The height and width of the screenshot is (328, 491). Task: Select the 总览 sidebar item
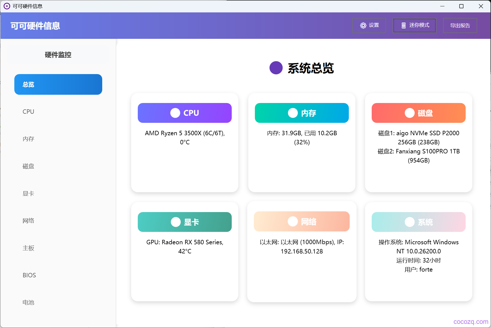(58, 84)
